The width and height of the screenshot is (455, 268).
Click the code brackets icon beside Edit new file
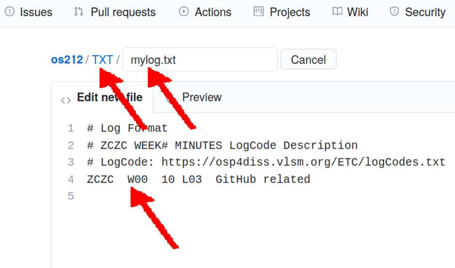[x=66, y=100]
